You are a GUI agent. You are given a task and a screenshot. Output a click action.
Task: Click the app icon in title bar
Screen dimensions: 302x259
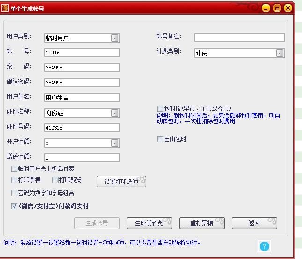point(5,8)
